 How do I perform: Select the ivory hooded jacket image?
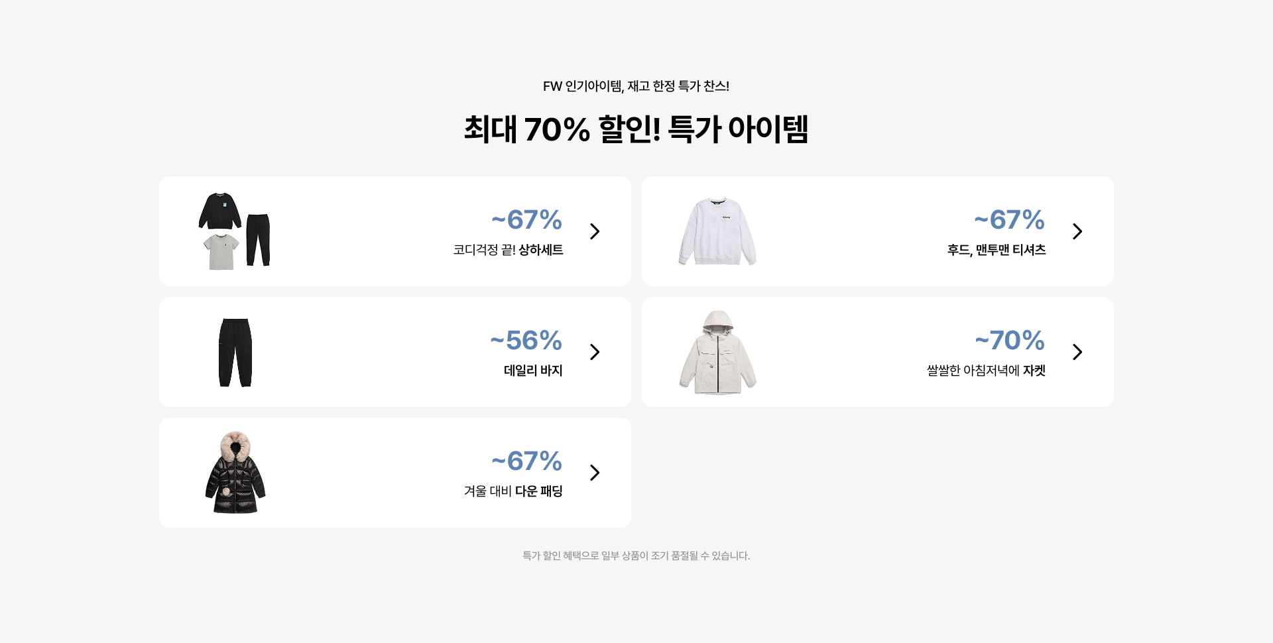pyautogui.click(x=717, y=352)
